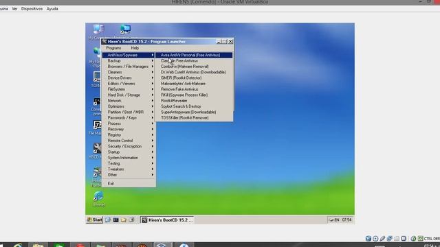Launch ClamWin Free Antivirus
The height and width of the screenshot is (247, 440).
pos(194,61)
